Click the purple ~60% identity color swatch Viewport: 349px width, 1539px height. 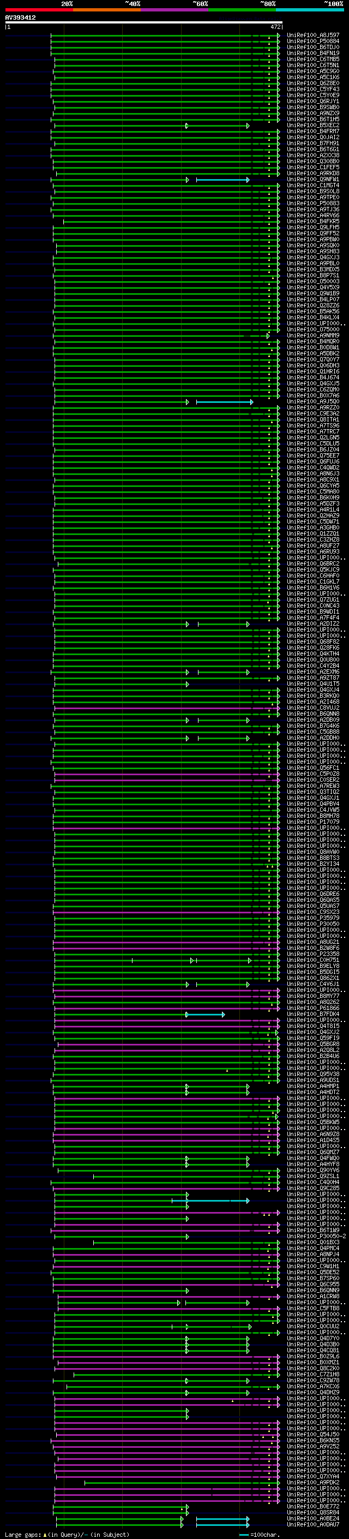click(174, 10)
